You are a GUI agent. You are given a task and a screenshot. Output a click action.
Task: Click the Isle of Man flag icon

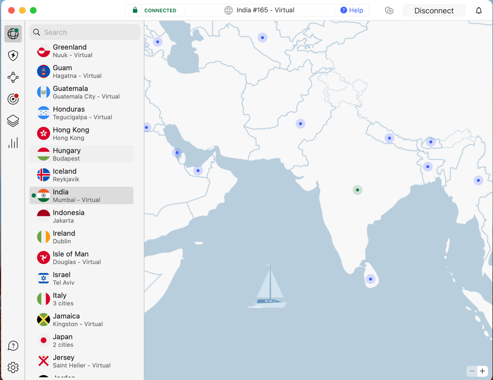(43, 258)
